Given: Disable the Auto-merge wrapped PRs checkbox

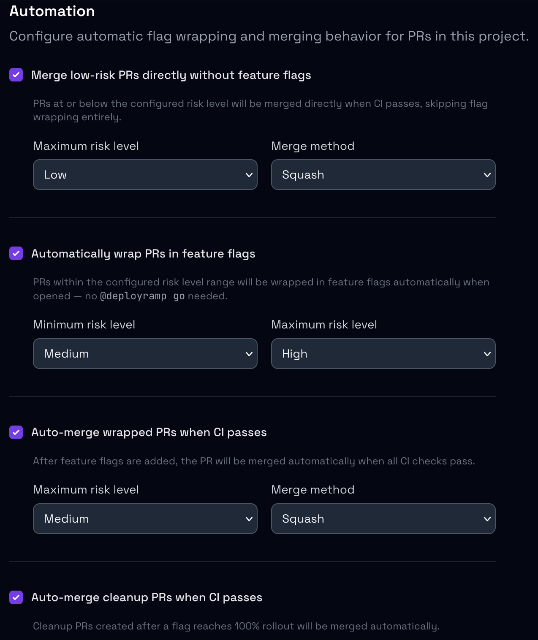Looking at the screenshot, I should point(16,432).
